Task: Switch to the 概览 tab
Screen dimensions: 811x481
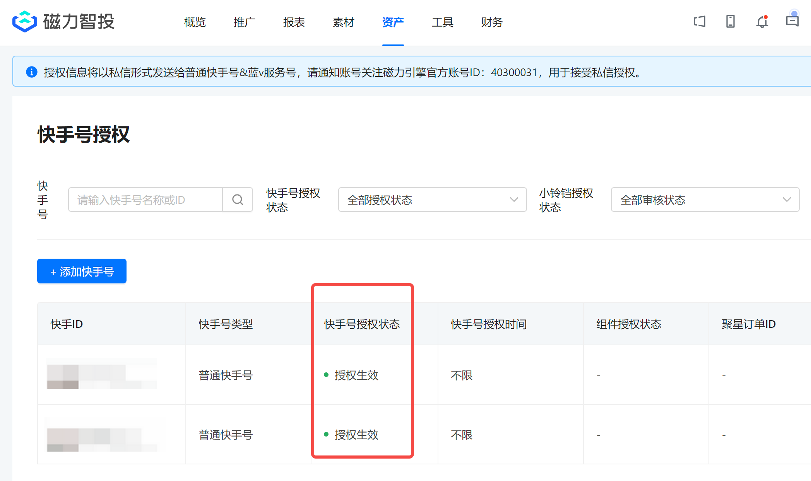Action: coord(195,22)
